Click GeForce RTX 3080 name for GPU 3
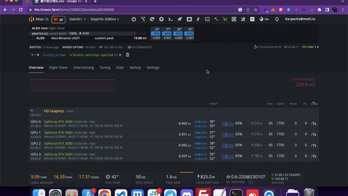This screenshot has width=348, height=196. coord(58,155)
